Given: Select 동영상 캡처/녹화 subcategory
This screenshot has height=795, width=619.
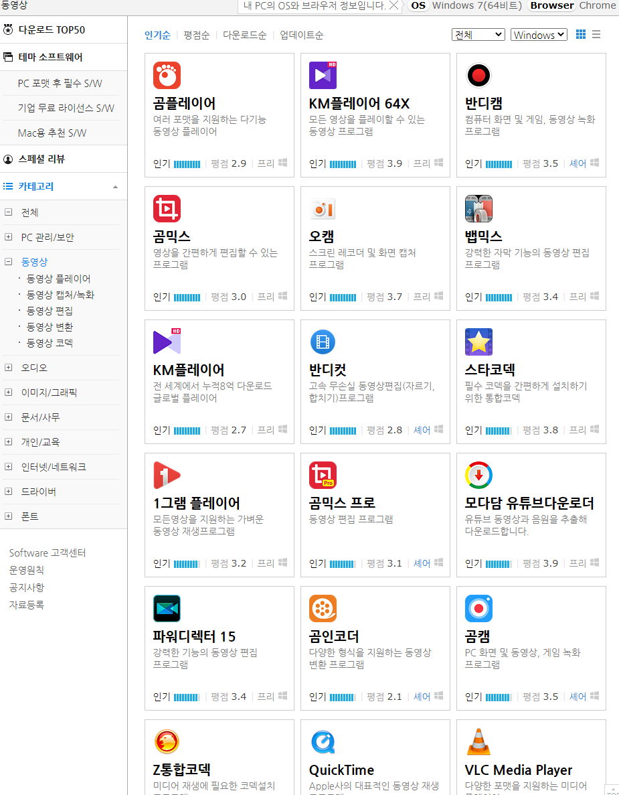Looking at the screenshot, I should click(x=60, y=295).
